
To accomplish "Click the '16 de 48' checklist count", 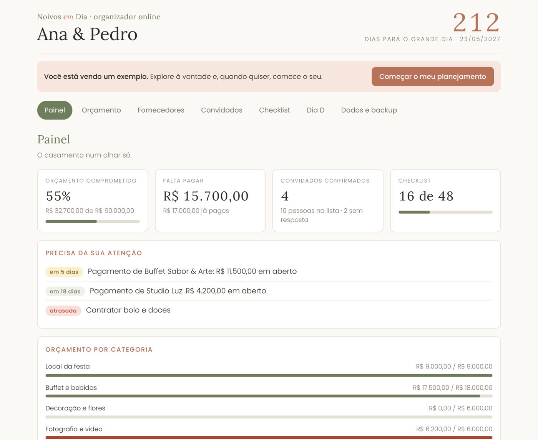I will pyautogui.click(x=426, y=196).
